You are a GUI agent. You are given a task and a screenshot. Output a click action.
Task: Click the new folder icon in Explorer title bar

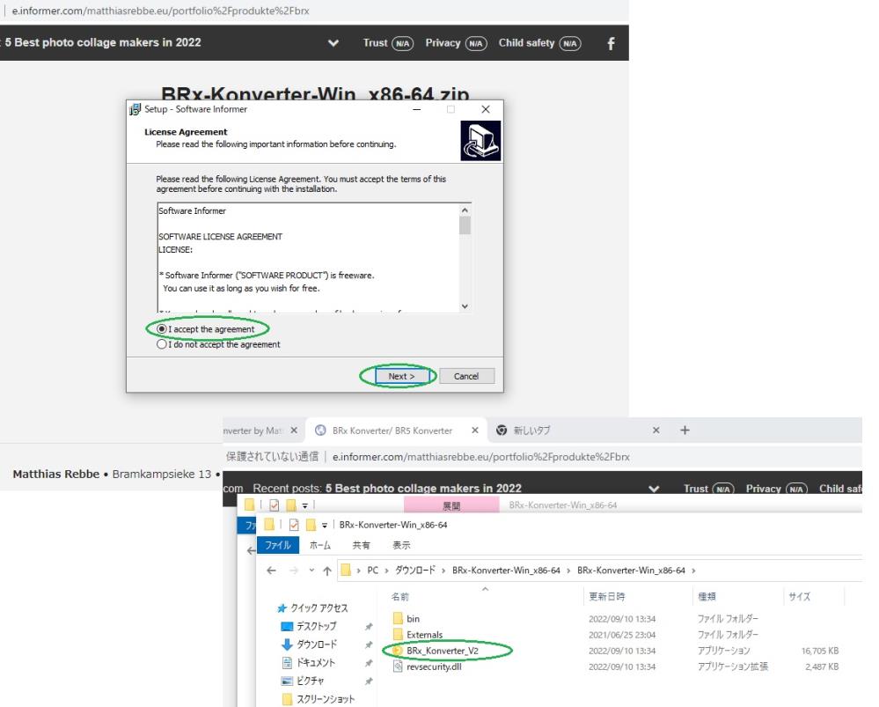(310, 525)
